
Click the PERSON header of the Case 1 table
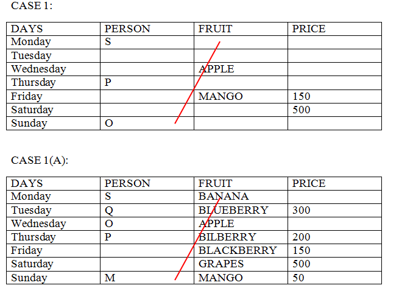point(127,29)
